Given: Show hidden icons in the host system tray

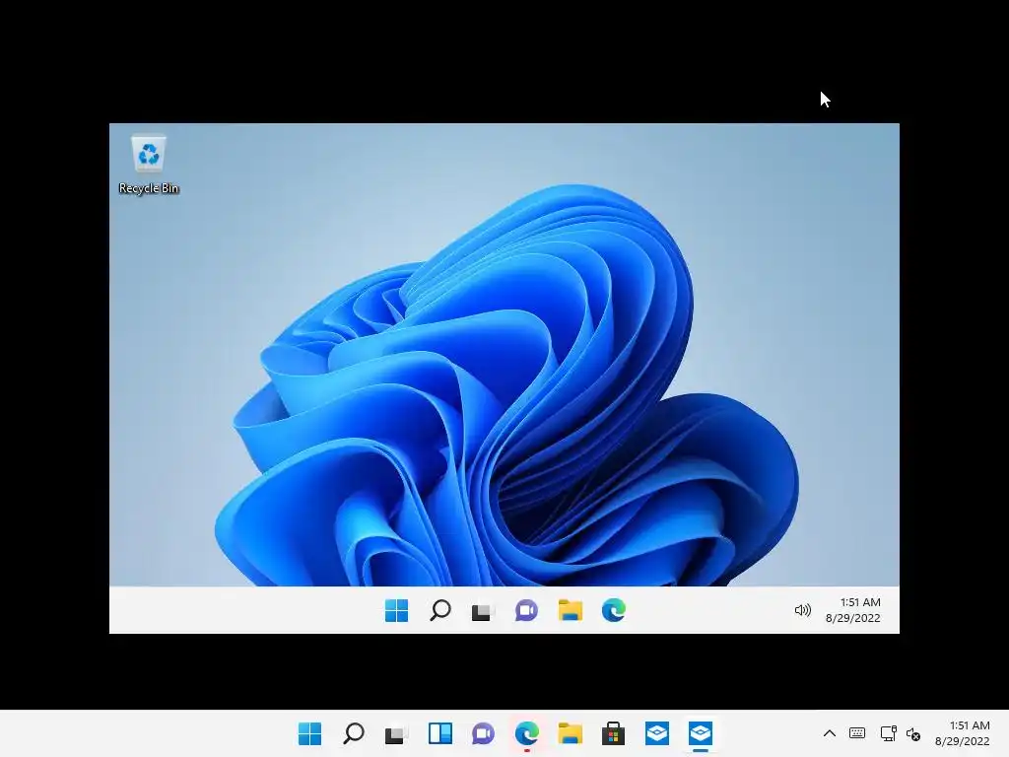Looking at the screenshot, I should 830,733.
